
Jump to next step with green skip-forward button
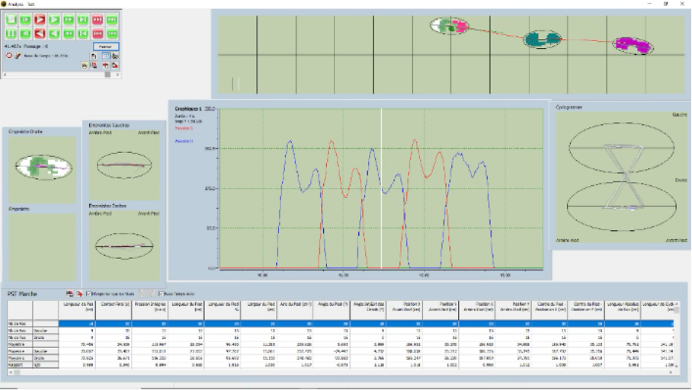coord(83,19)
